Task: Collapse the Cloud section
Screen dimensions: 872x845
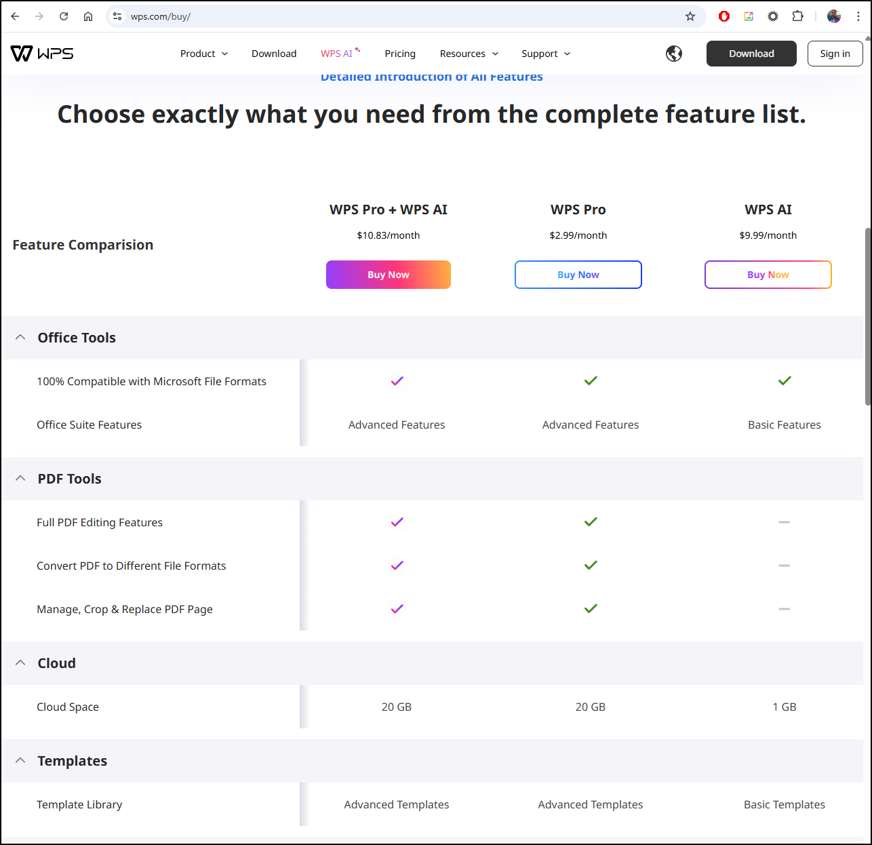Action: [x=20, y=663]
